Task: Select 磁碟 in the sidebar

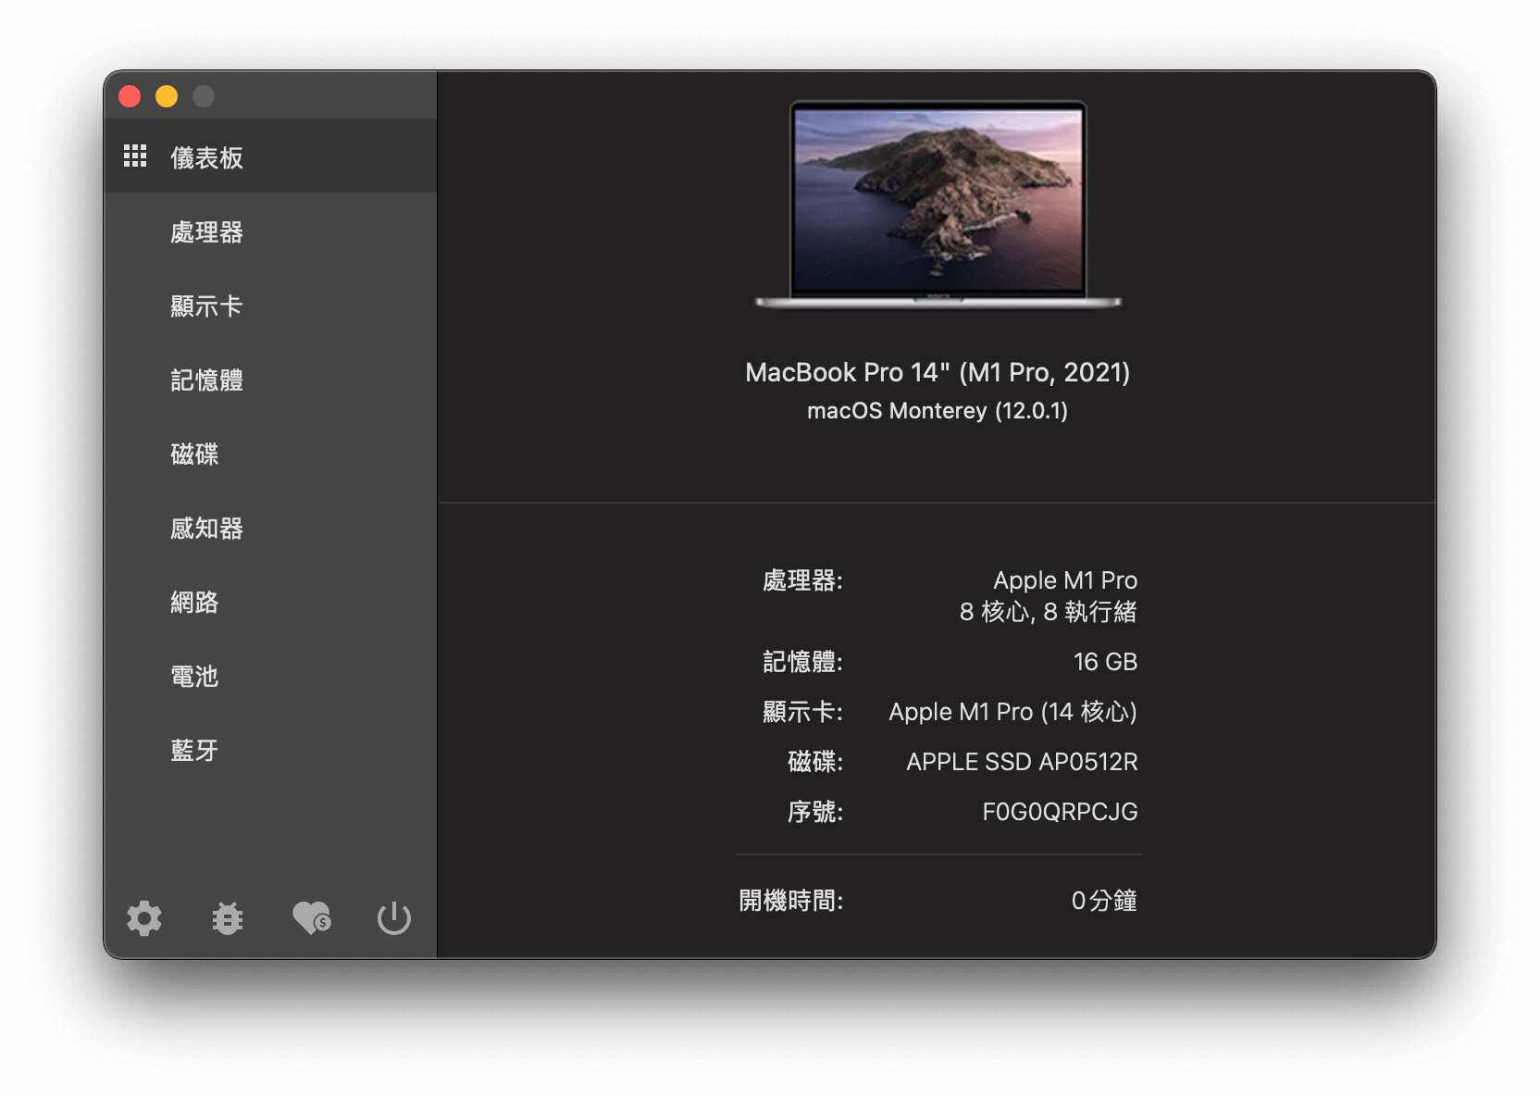Action: click(194, 455)
